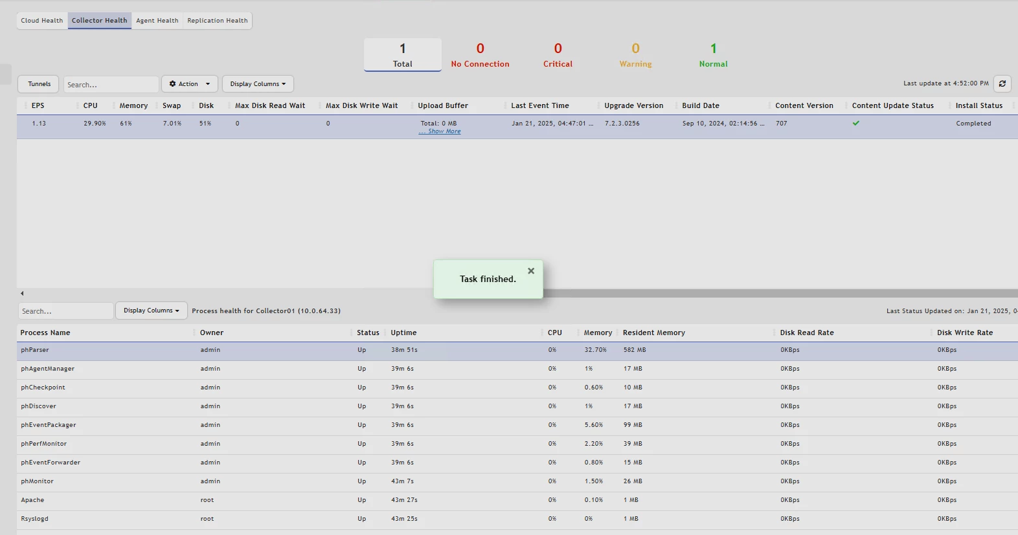Close the Task finished notification
The image size is (1018, 535).
(531, 271)
